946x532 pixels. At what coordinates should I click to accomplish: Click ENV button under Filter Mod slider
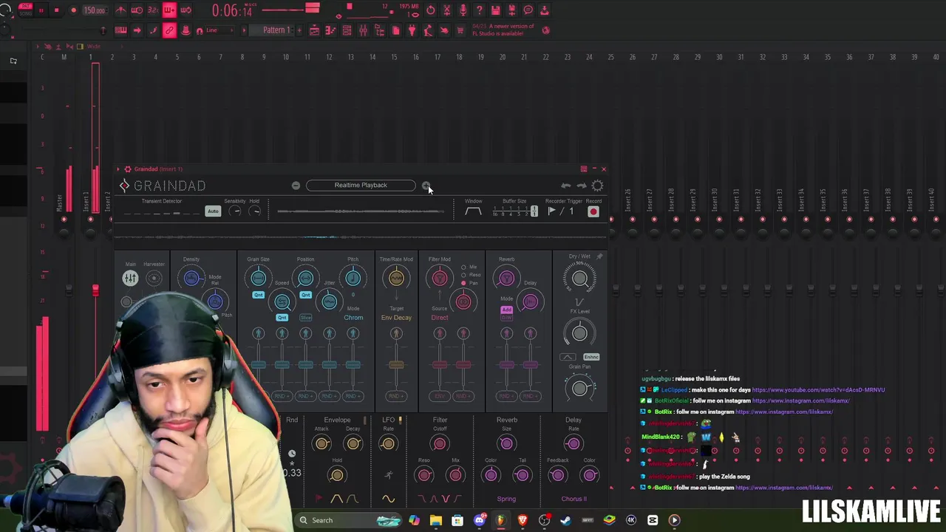[x=440, y=396]
